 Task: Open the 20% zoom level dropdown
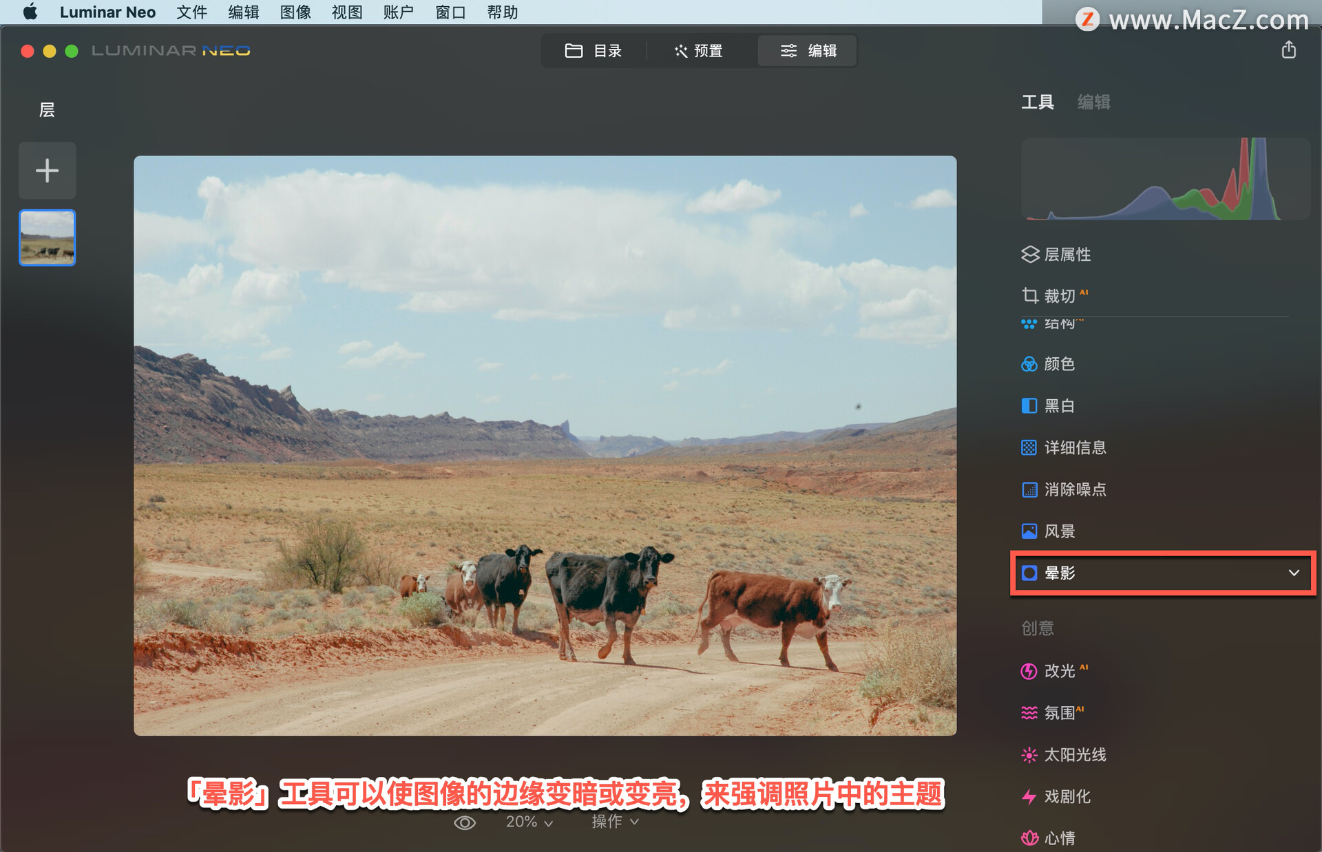tap(529, 822)
